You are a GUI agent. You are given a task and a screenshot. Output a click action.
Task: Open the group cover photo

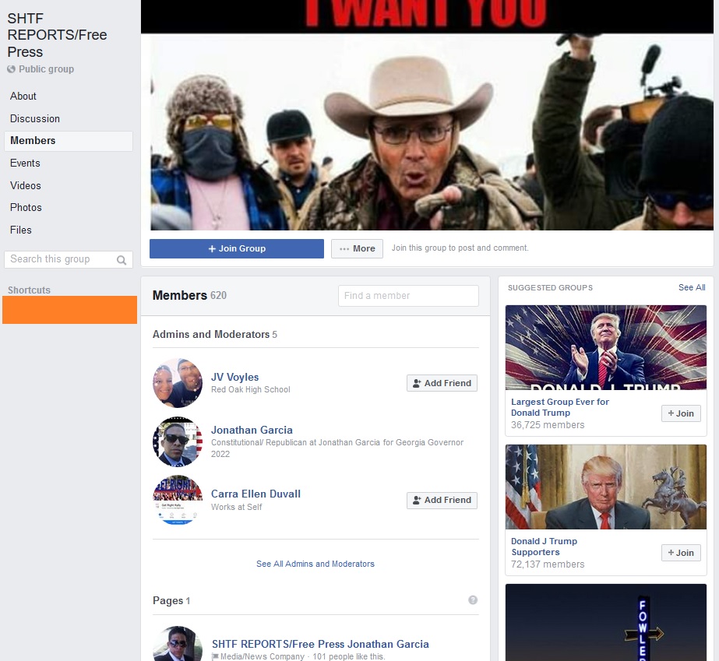click(428, 115)
